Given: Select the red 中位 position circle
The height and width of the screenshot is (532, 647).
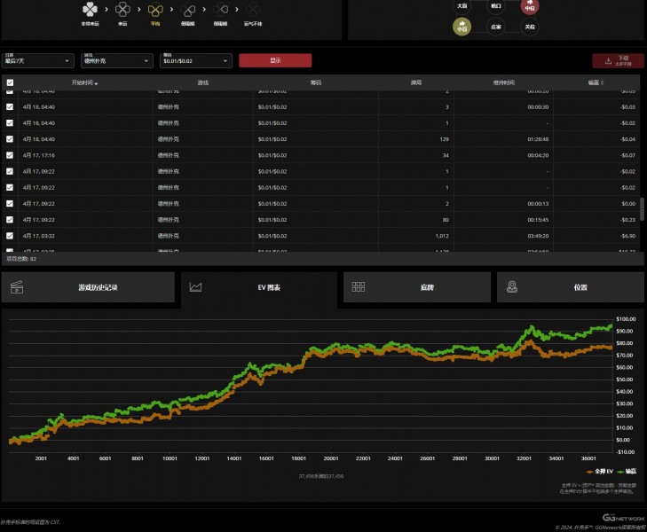Looking at the screenshot, I should (529, 6).
